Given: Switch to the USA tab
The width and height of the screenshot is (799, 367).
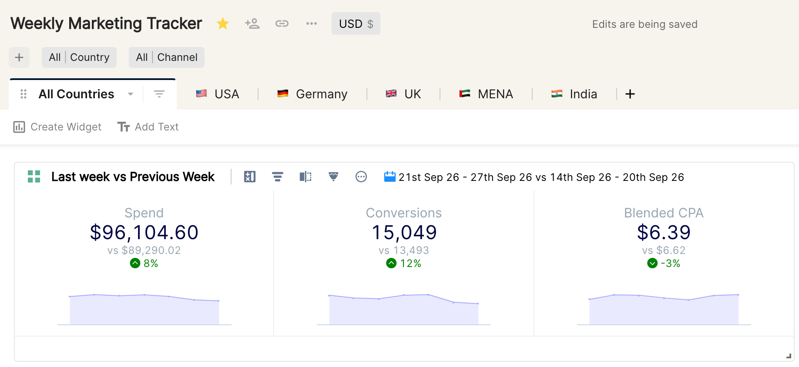Looking at the screenshot, I should [218, 94].
